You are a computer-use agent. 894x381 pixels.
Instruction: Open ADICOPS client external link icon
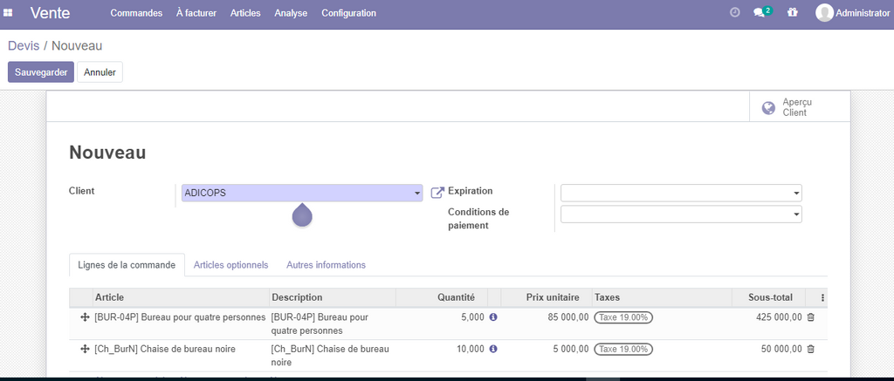coord(437,193)
